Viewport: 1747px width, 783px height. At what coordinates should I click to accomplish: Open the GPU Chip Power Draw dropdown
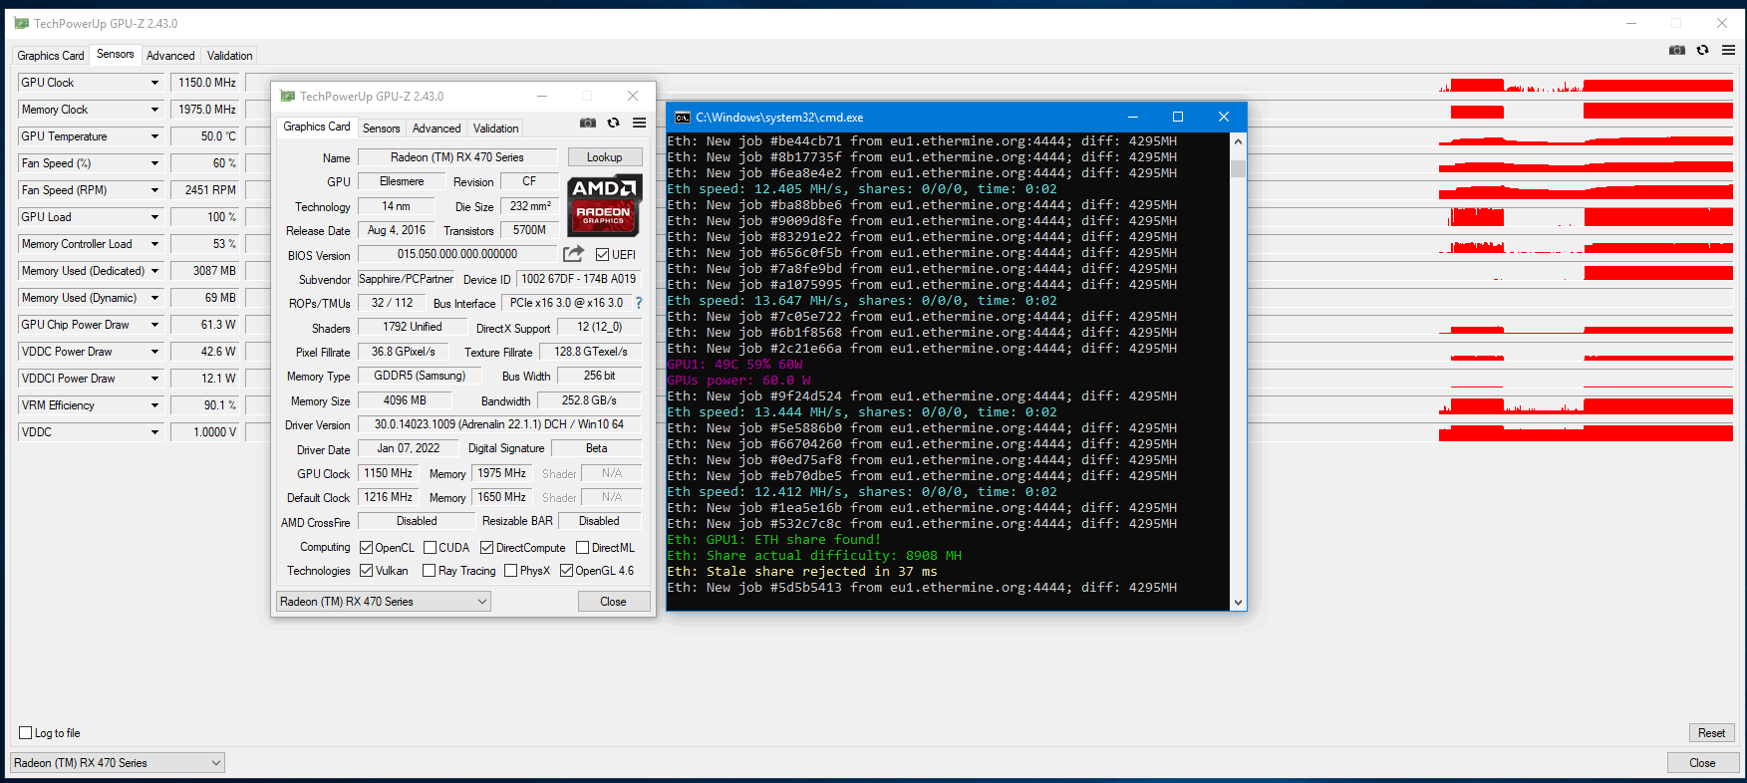tap(154, 325)
